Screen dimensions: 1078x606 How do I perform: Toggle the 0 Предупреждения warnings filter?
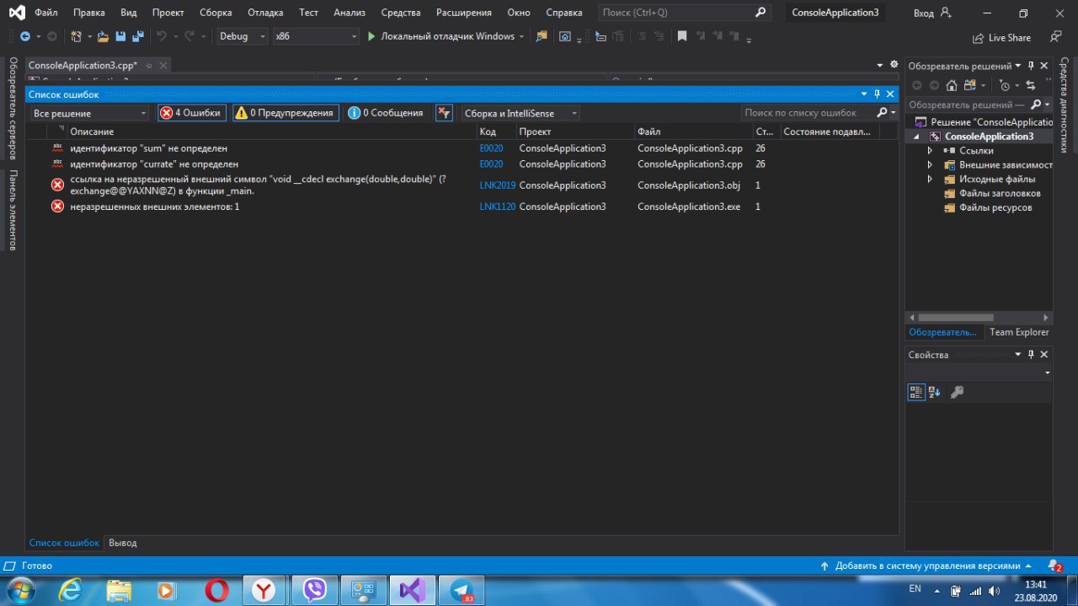coord(286,113)
